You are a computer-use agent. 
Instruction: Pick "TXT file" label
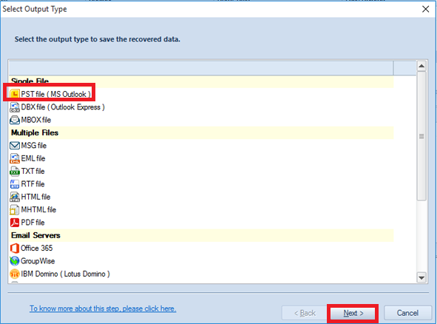point(33,171)
